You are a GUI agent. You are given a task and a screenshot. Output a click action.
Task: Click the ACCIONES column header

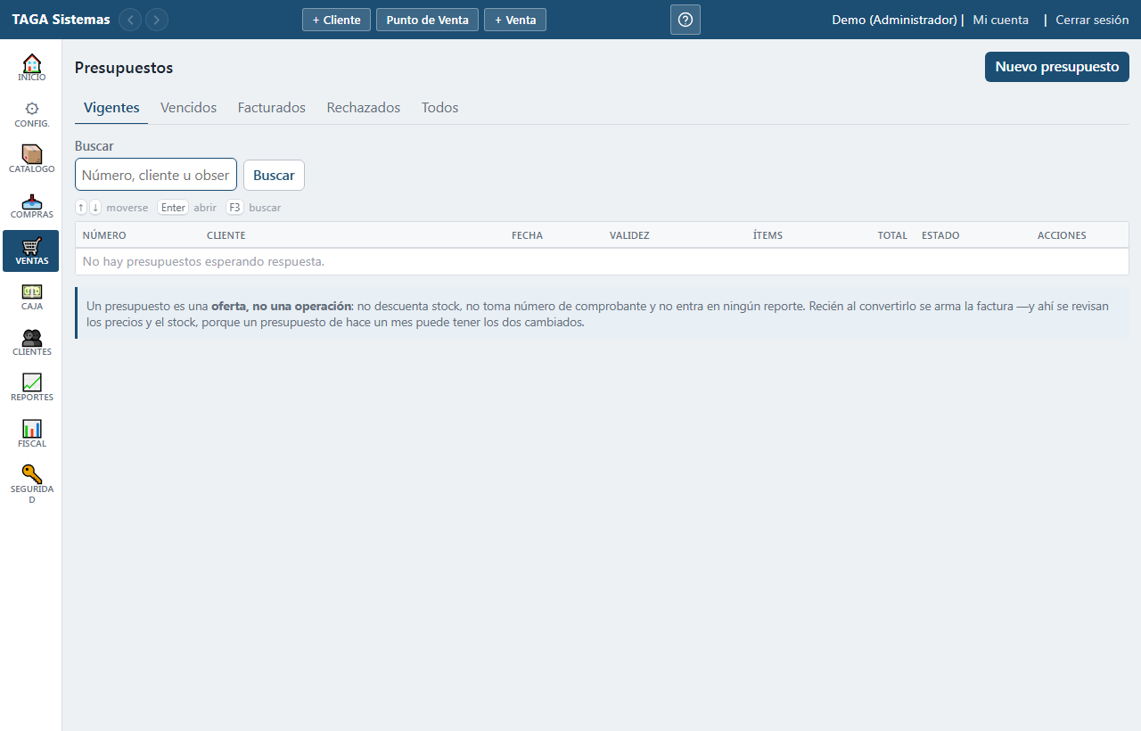(1062, 235)
